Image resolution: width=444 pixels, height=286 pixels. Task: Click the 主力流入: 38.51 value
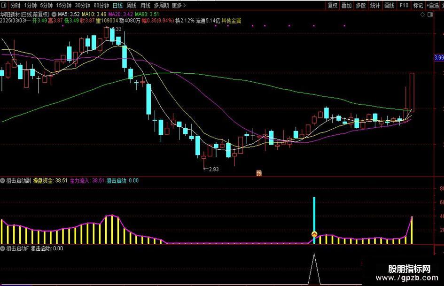click(87, 180)
